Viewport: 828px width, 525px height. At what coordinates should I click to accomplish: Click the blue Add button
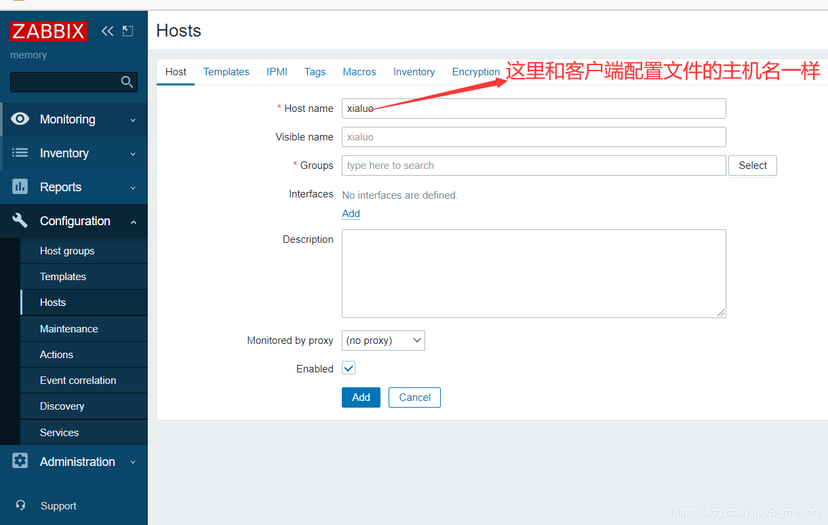pyautogui.click(x=361, y=397)
